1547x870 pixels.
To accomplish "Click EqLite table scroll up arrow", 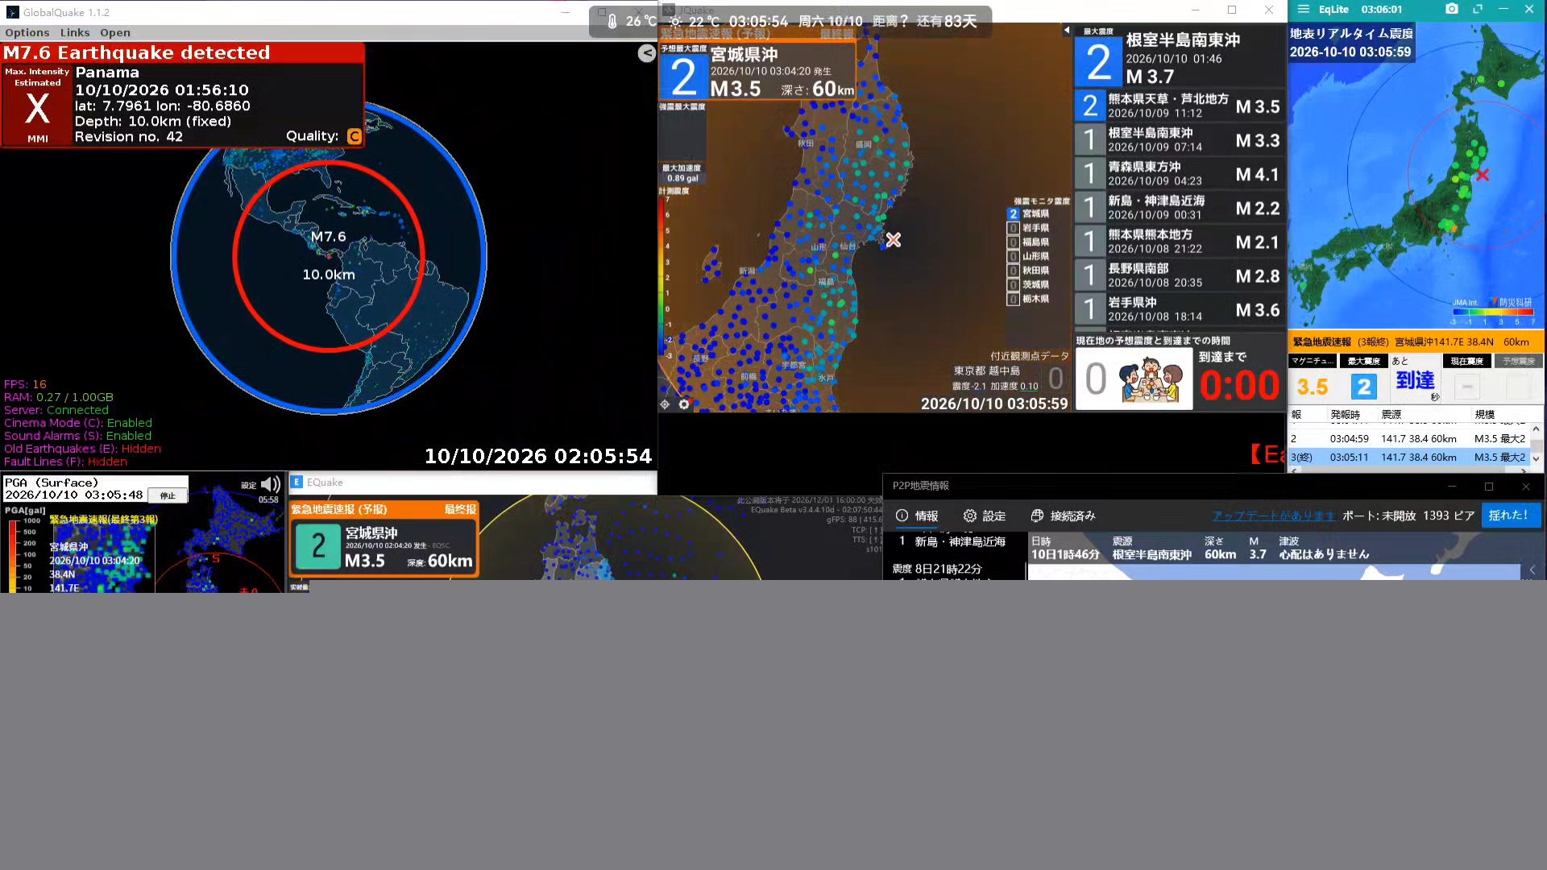I will (1536, 429).
